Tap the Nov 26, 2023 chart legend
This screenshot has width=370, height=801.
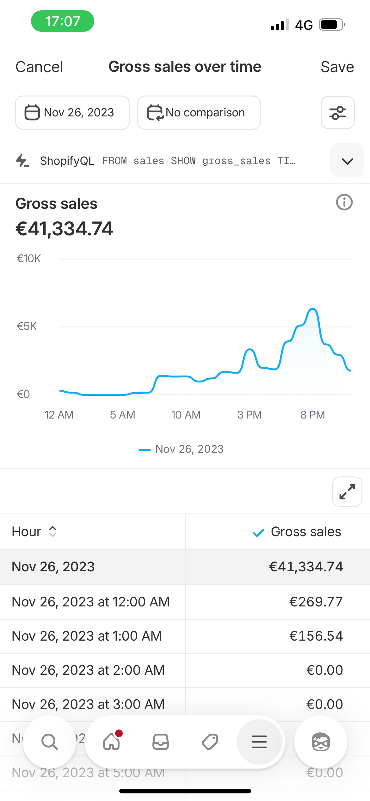pos(181,449)
